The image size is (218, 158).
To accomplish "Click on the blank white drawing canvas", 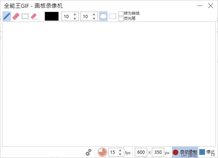I will click(109, 85).
